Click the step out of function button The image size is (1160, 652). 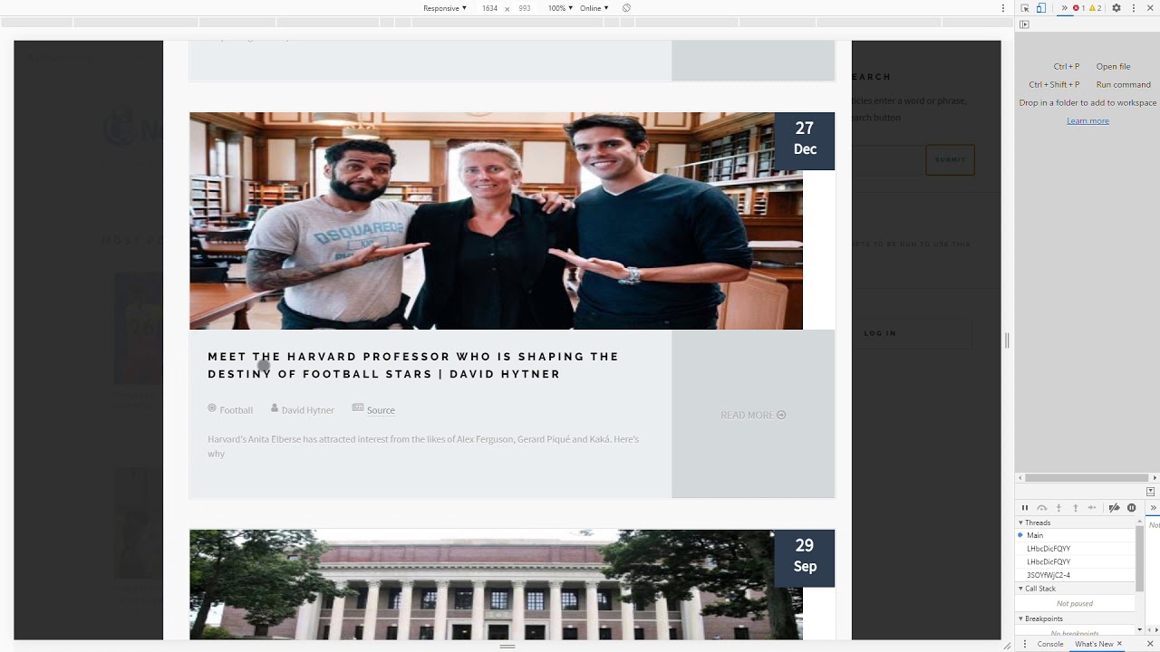pyautogui.click(x=1076, y=508)
